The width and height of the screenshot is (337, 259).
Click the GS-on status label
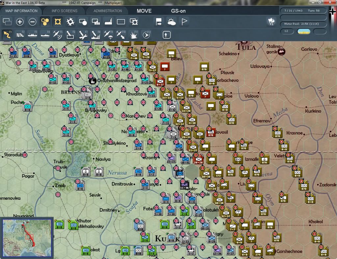(x=178, y=11)
